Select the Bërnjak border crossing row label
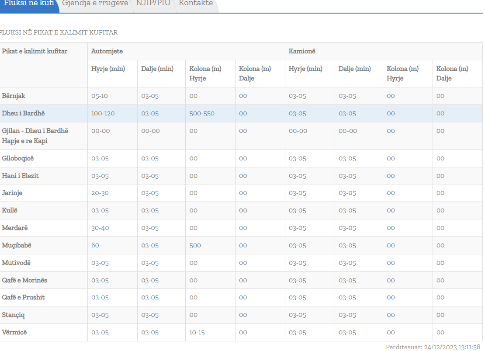This screenshot has height=351, width=485. click(14, 96)
